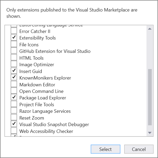
Task: Select the 'Razor Language Services' label
Action: click(45, 111)
